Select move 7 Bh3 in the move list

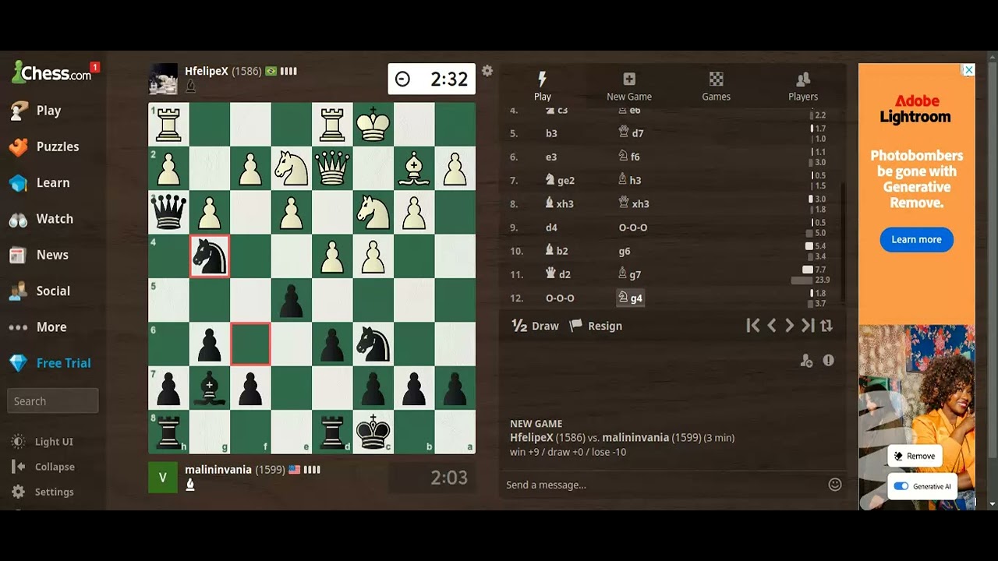(x=629, y=180)
